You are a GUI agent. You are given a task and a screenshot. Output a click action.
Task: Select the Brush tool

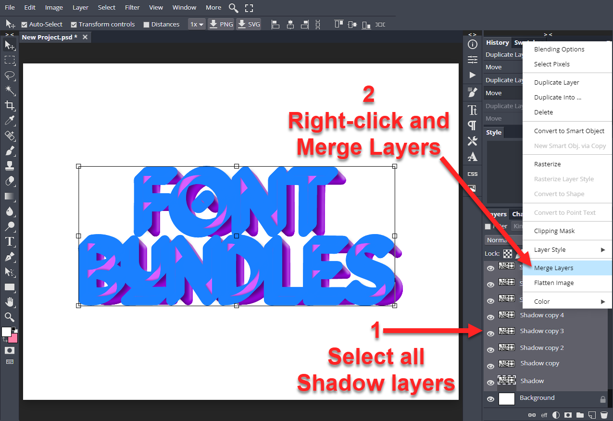[x=10, y=151]
